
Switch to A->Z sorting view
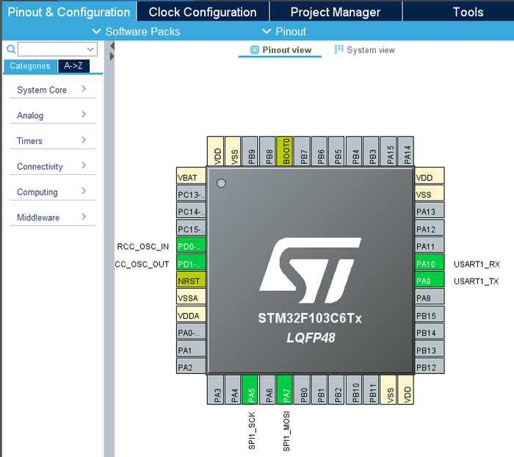[73, 66]
